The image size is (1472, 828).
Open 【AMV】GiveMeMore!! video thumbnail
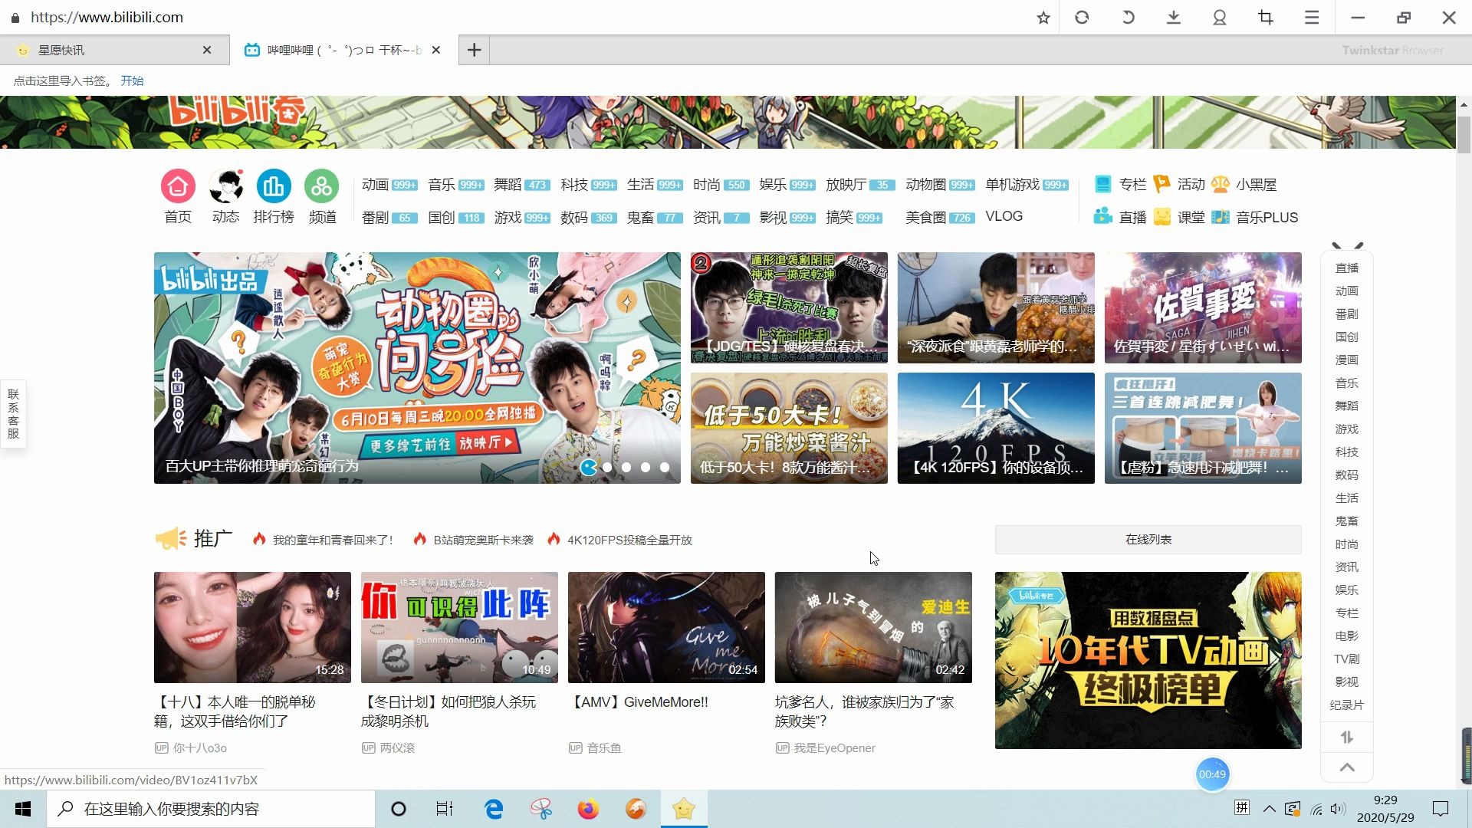coord(666,627)
